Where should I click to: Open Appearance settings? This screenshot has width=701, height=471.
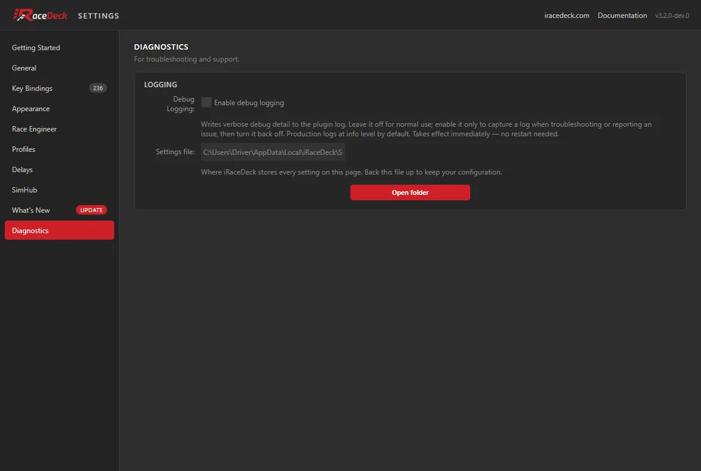(59, 109)
